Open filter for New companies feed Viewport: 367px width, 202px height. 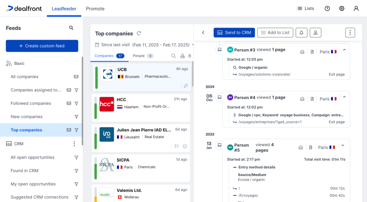point(76,117)
